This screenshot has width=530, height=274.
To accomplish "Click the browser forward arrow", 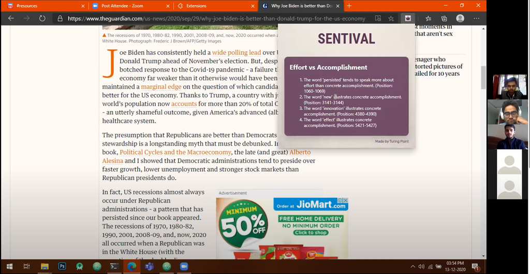I will pos(27,18).
